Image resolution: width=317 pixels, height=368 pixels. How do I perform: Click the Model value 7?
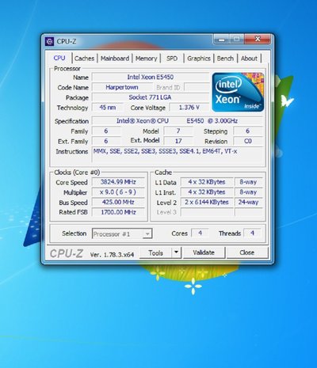click(178, 131)
